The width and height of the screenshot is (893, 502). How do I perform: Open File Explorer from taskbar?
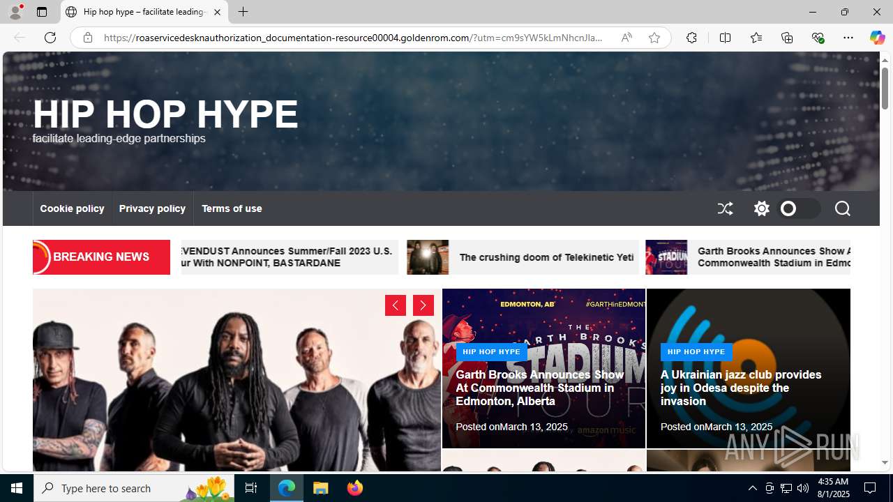point(321,488)
